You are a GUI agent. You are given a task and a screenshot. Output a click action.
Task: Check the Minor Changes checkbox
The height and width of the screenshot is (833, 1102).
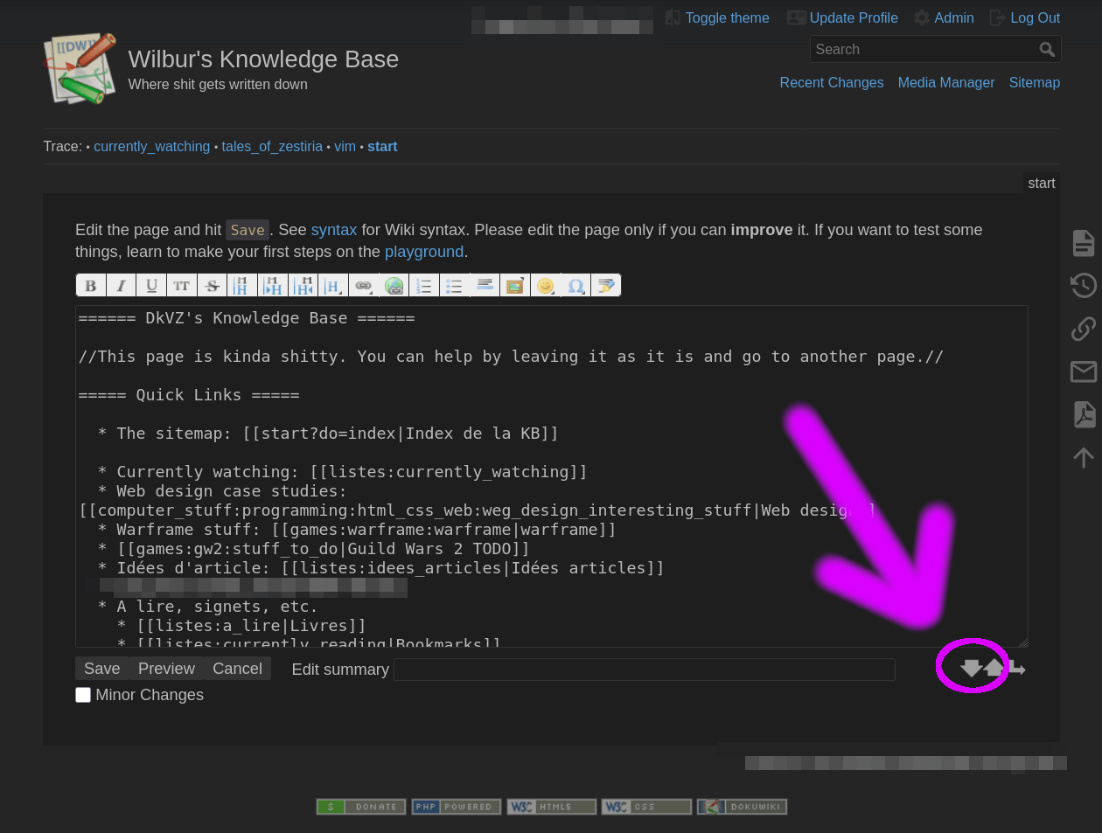pos(83,695)
